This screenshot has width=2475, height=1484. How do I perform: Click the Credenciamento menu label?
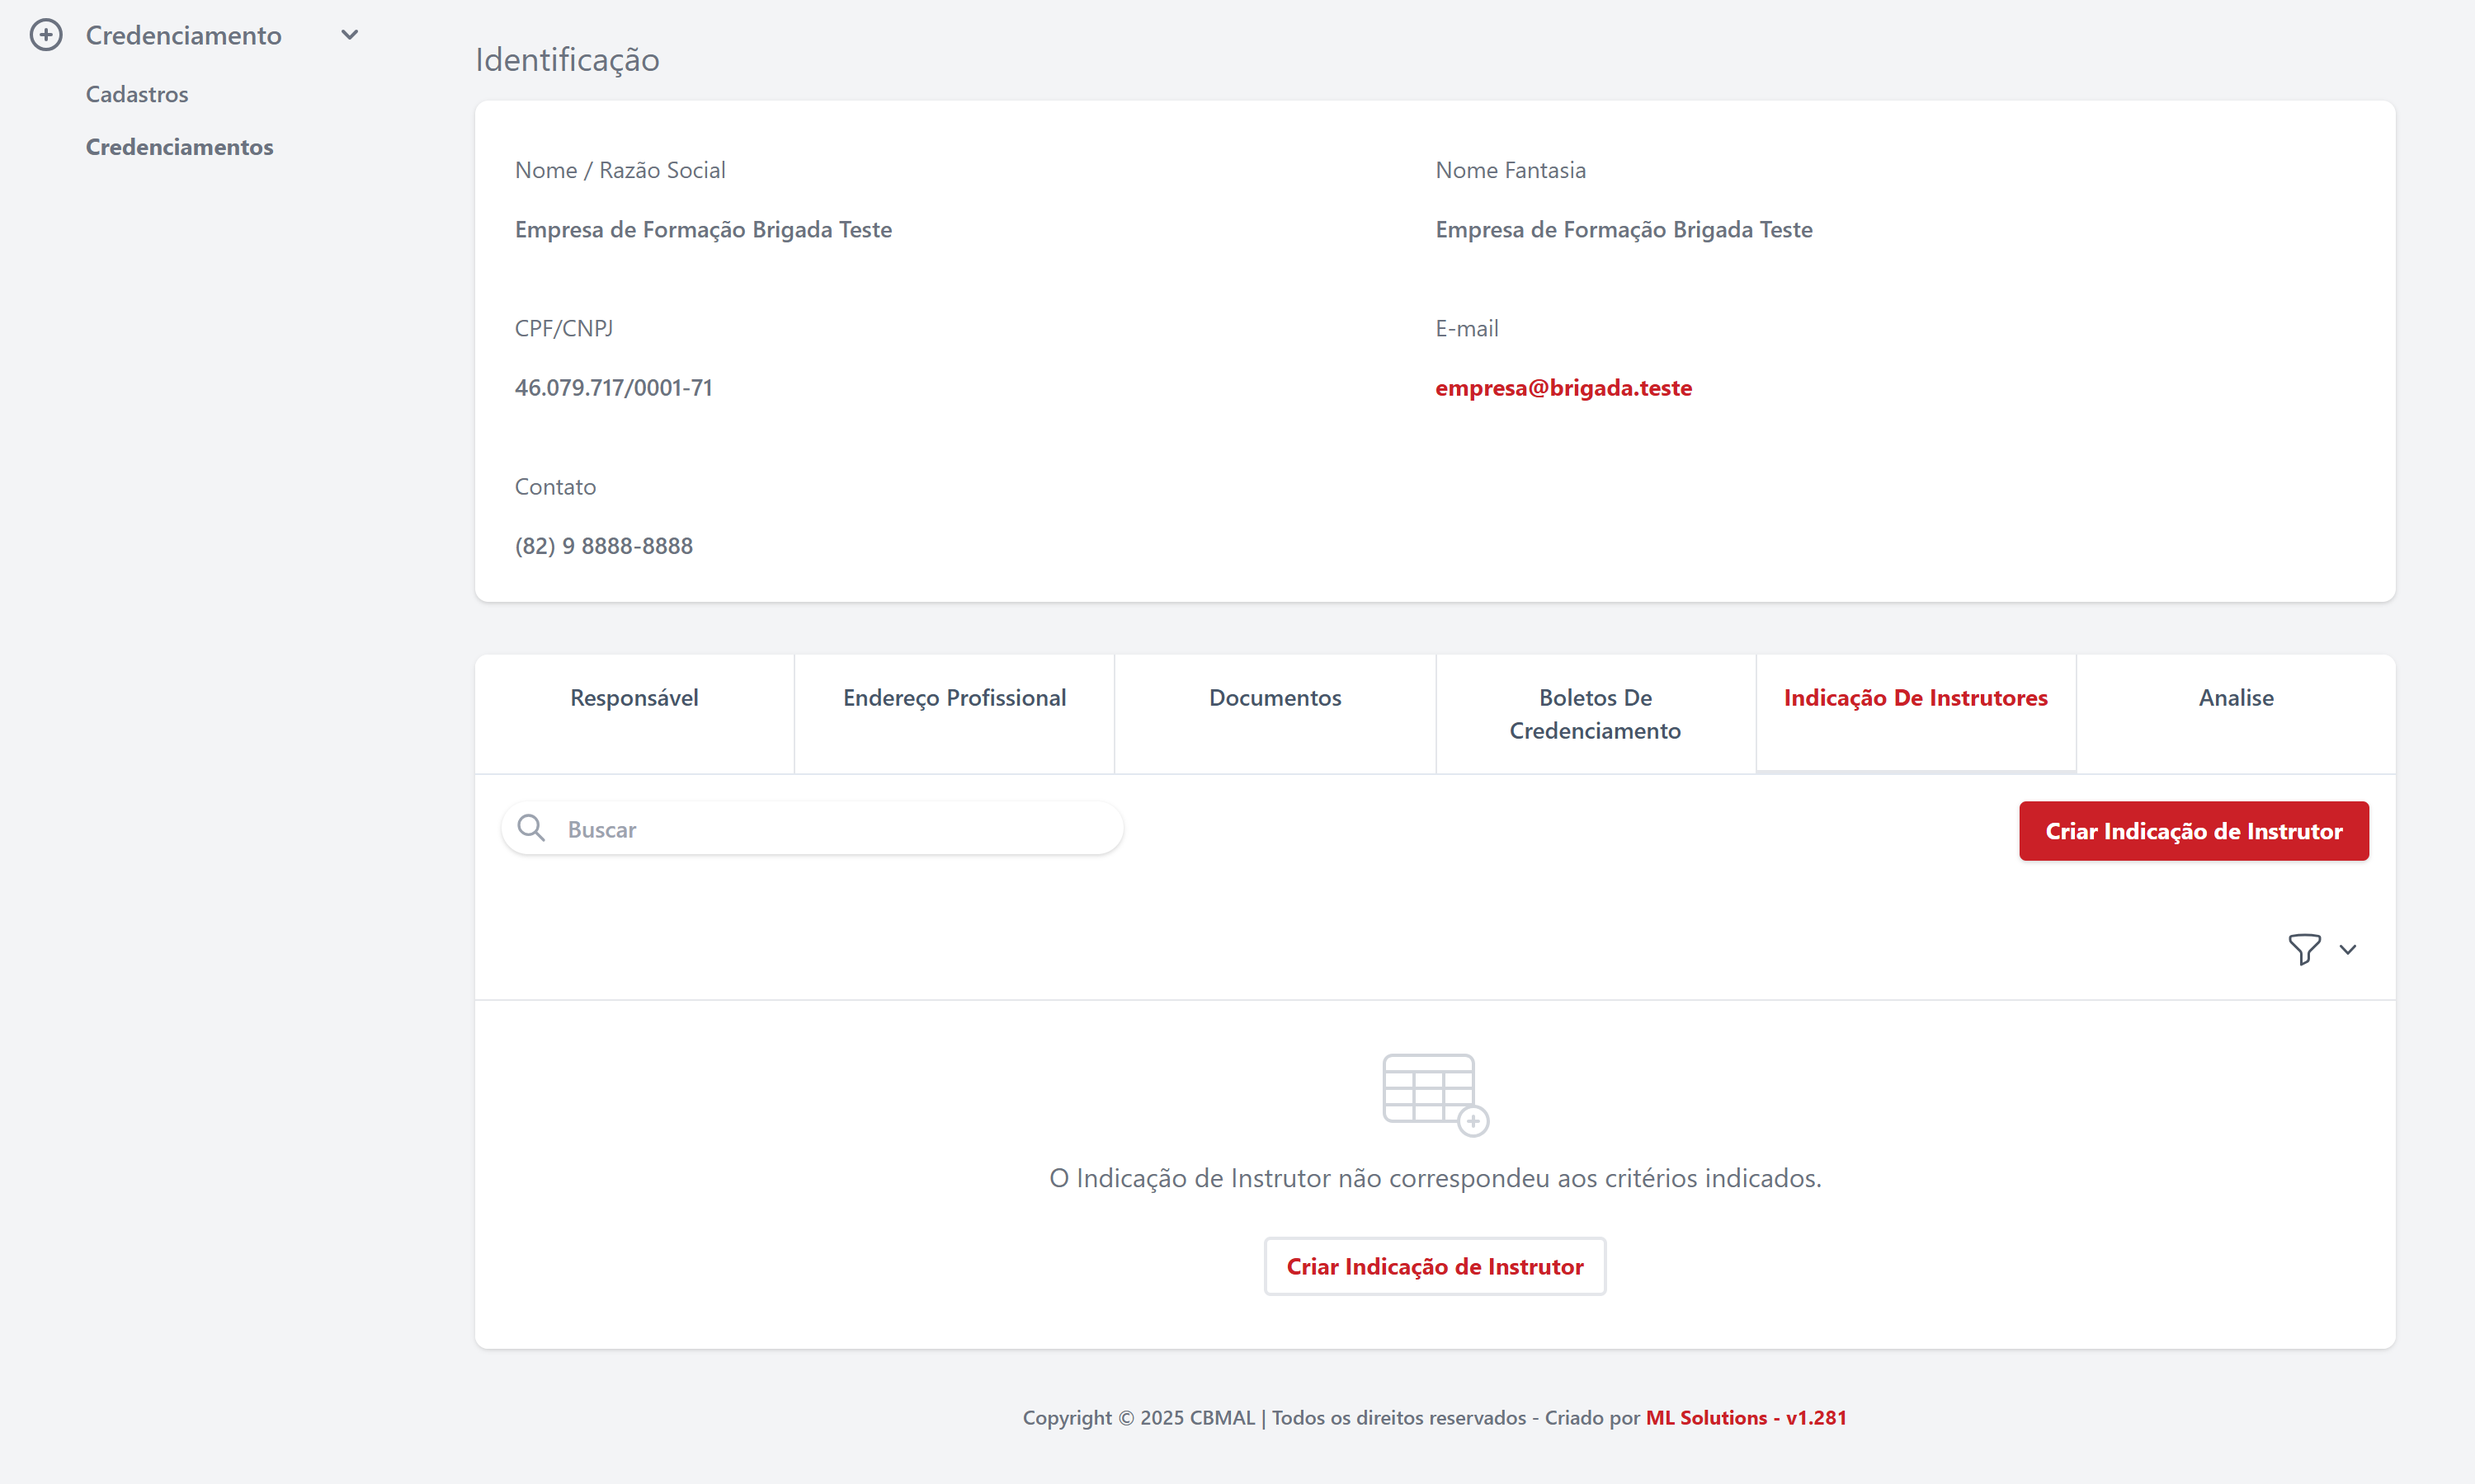pyautogui.click(x=184, y=35)
